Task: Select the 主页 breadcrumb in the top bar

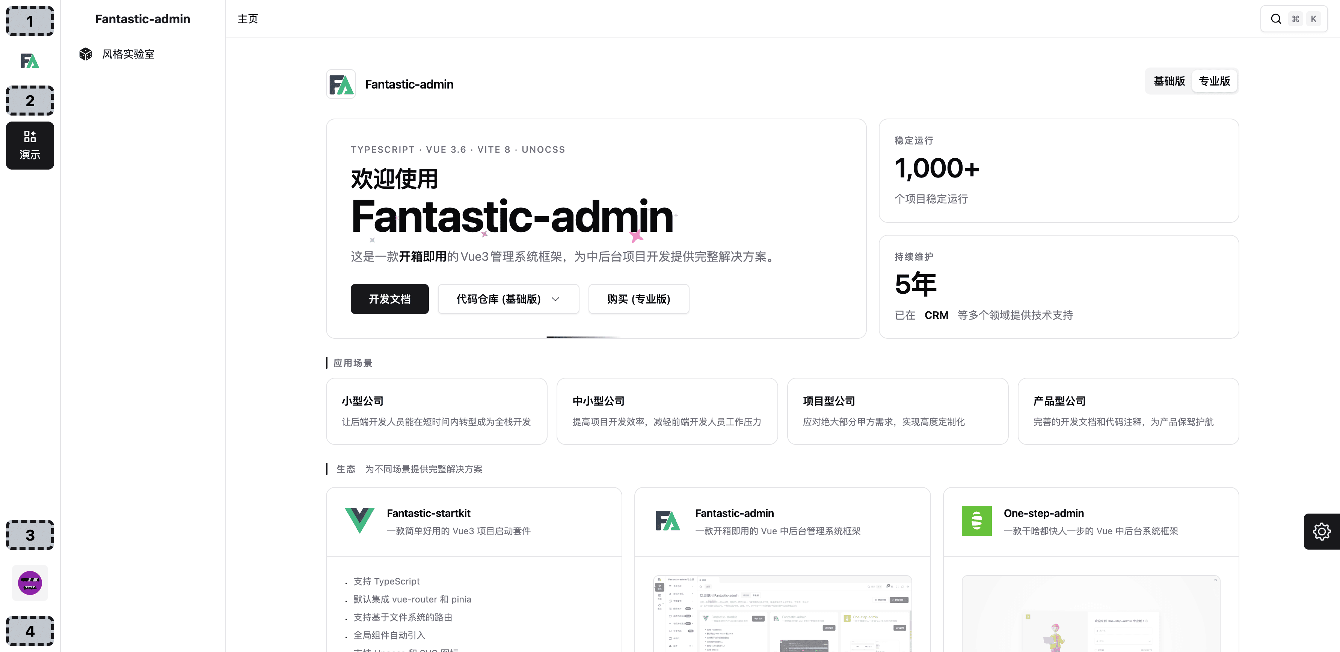Action: coord(247,19)
